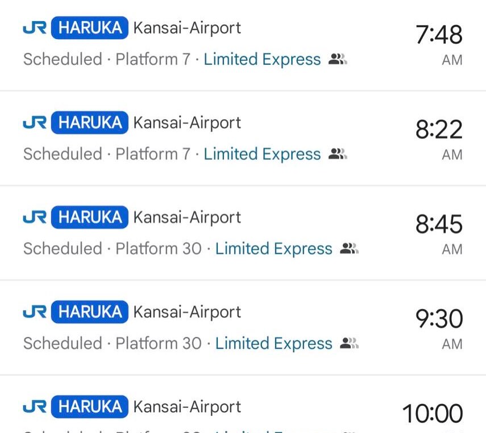
Task: Open Kansai-Airport destination on 8:22 row
Action: click(x=187, y=122)
